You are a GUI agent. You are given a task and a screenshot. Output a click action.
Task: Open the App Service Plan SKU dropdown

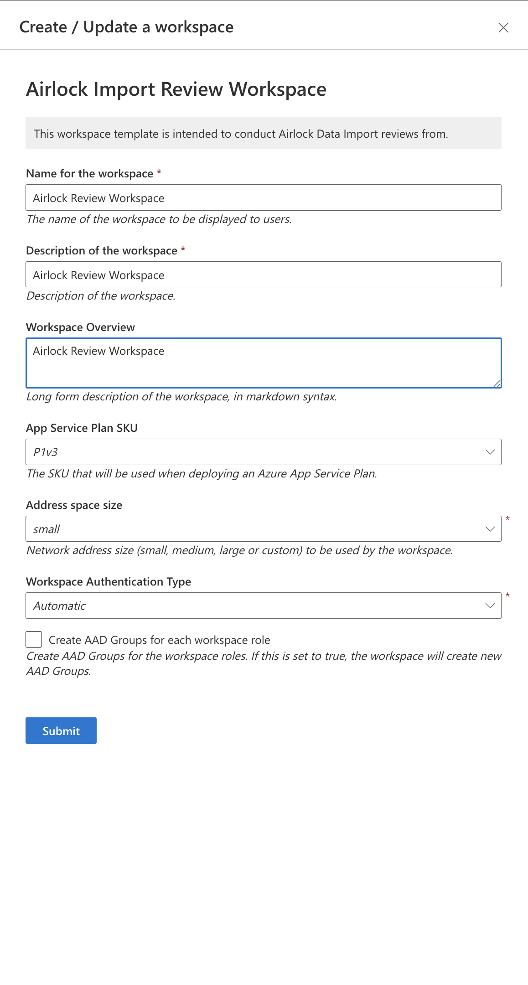[x=255, y=452]
